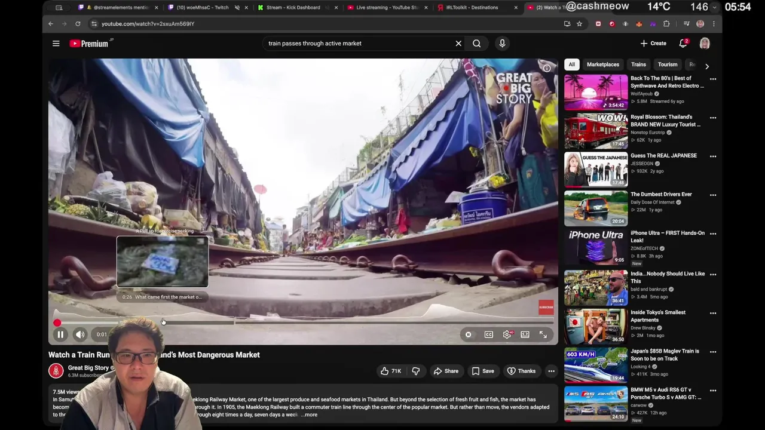
Task: Open options for 'Royal Blossom' video
Action: [712, 118]
